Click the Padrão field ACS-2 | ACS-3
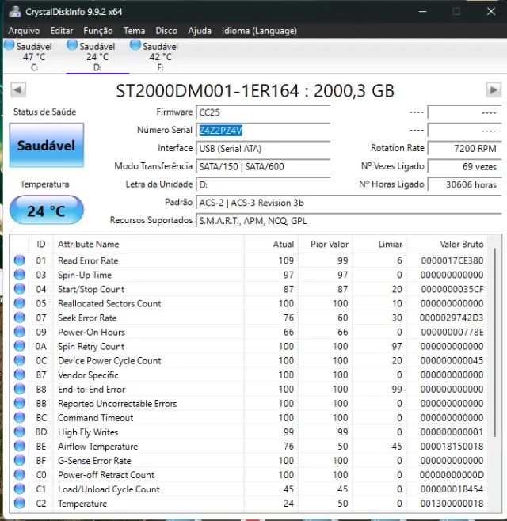 coord(349,203)
